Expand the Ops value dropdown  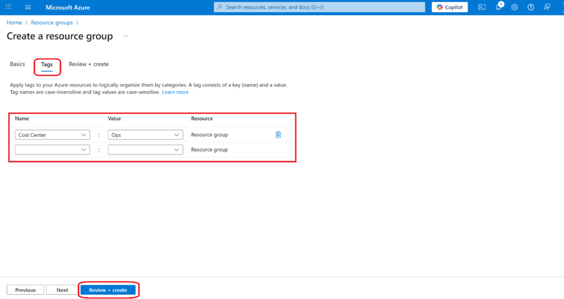point(177,135)
